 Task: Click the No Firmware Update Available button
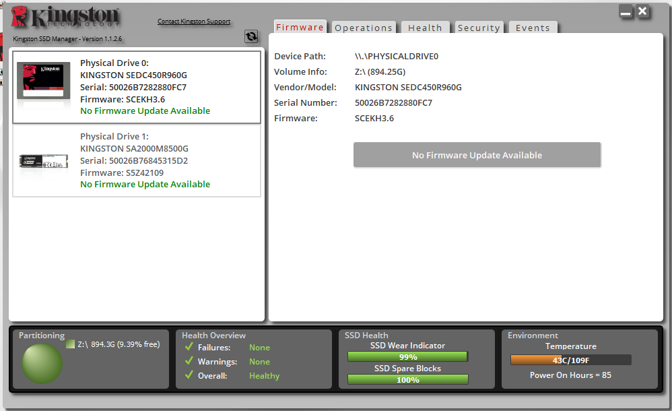[477, 155]
